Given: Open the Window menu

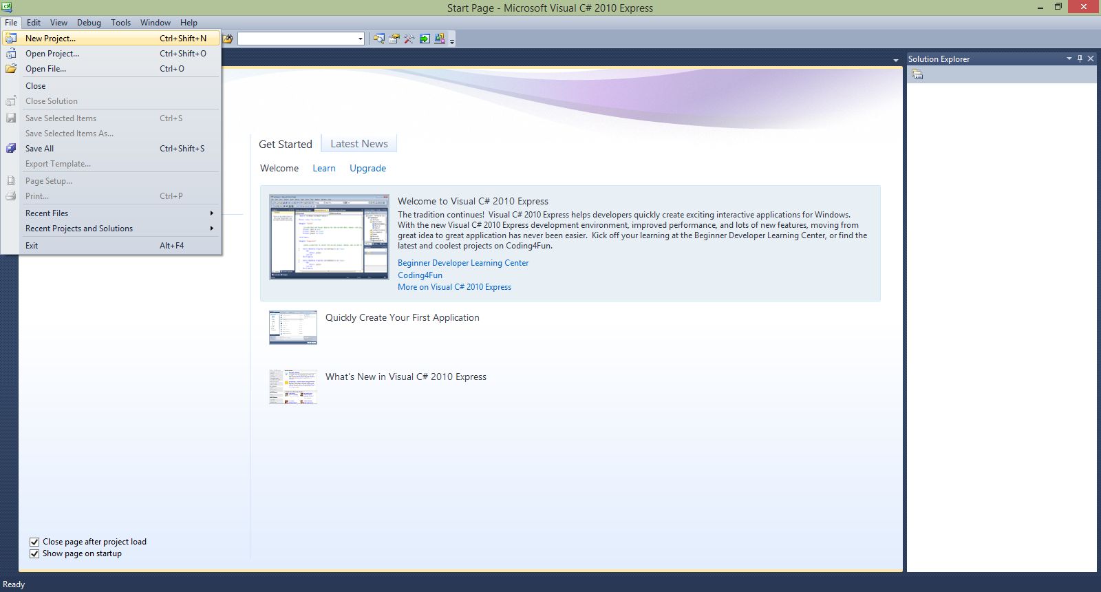Looking at the screenshot, I should (x=156, y=23).
